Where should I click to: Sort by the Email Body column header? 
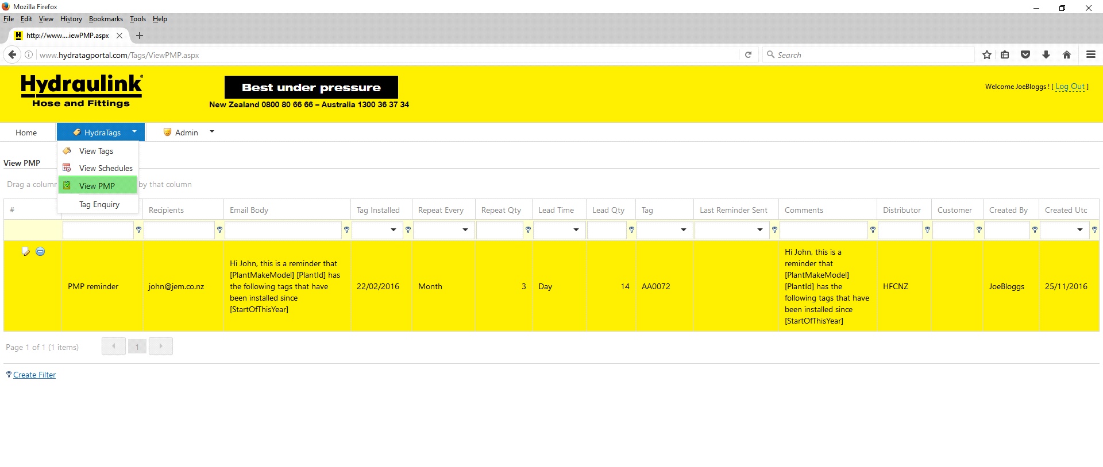(287, 210)
